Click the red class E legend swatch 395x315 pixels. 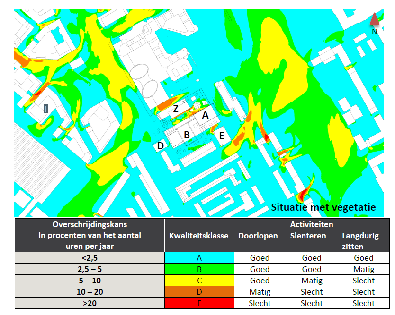[199, 303]
